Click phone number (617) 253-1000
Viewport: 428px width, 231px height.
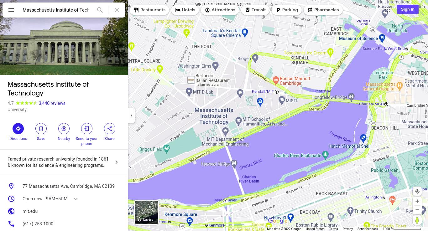pyautogui.click(x=38, y=224)
